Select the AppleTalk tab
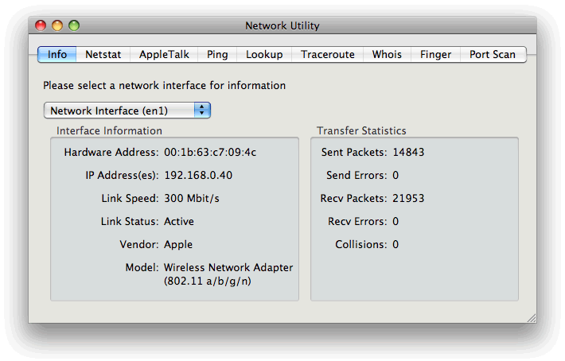The width and height of the screenshot is (565, 361). 164,55
